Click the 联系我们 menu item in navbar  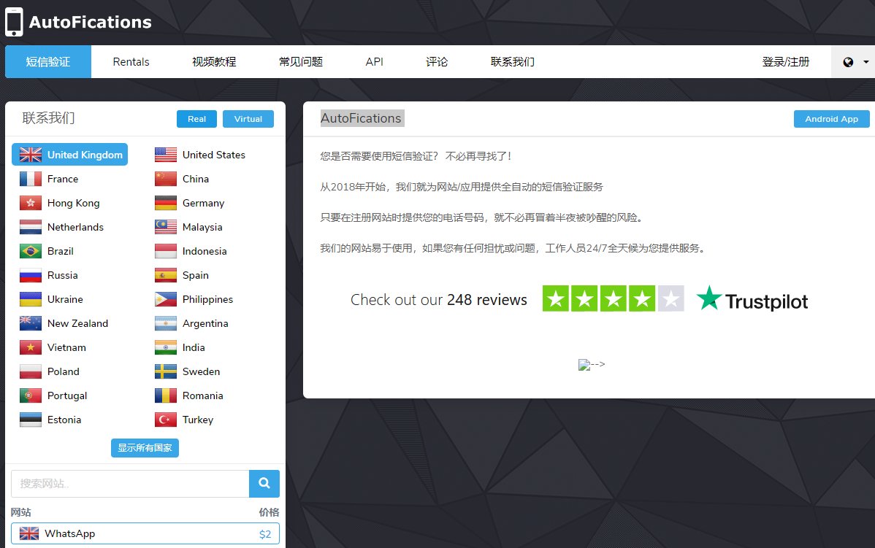[x=512, y=62]
